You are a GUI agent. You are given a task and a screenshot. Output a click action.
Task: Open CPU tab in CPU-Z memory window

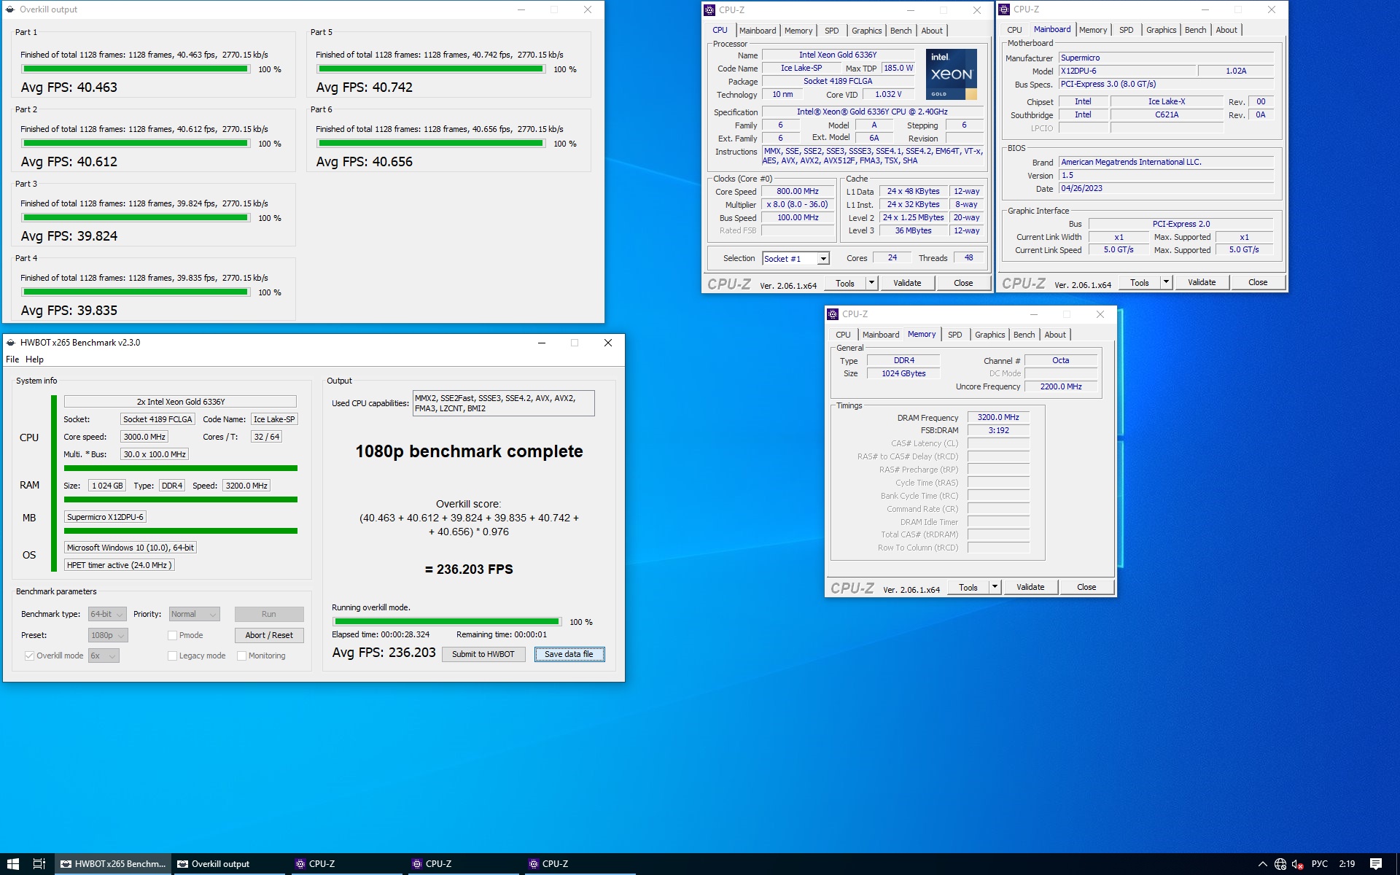point(843,335)
